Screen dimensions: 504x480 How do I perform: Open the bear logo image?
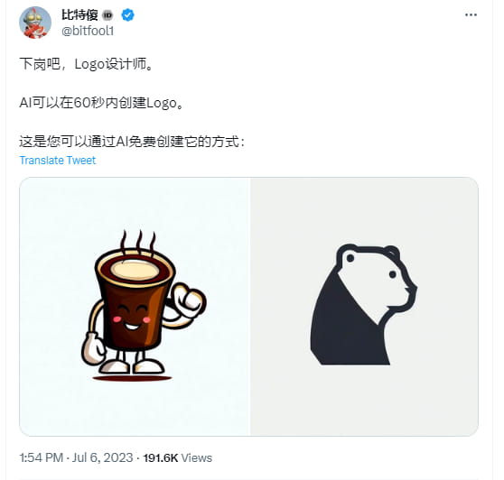click(365, 307)
